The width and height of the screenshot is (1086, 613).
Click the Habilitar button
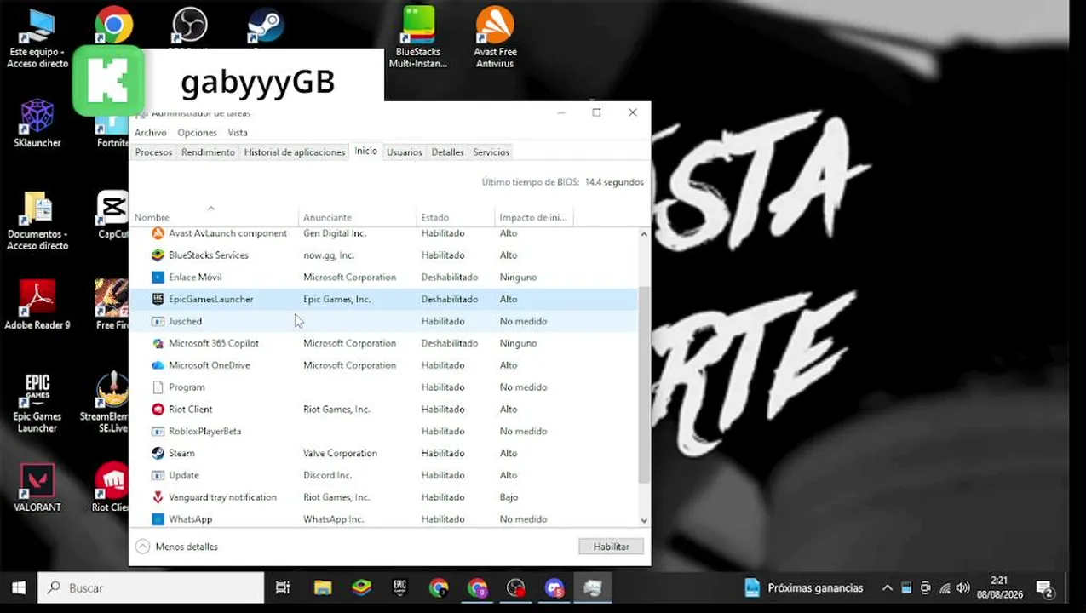[x=611, y=547]
